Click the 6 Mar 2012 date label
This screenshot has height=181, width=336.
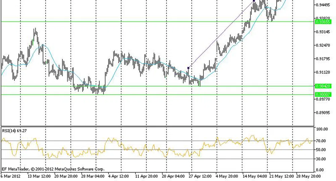pyautogui.click(x=11, y=176)
